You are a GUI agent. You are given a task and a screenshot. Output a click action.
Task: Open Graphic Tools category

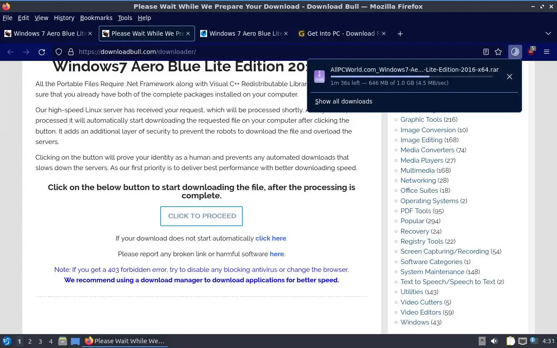(421, 120)
